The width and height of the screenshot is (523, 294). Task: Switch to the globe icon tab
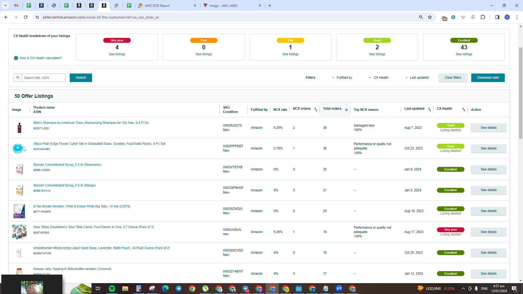54,5
